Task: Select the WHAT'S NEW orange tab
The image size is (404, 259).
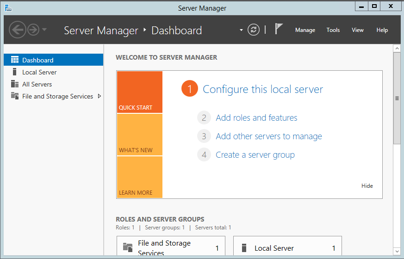Action: 139,135
